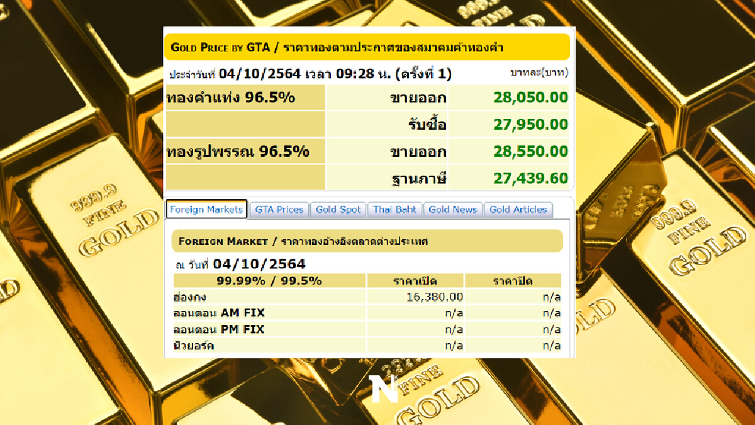Click the gold bar buying price 27,950.00
The image size is (755, 425).
click(531, 125)
